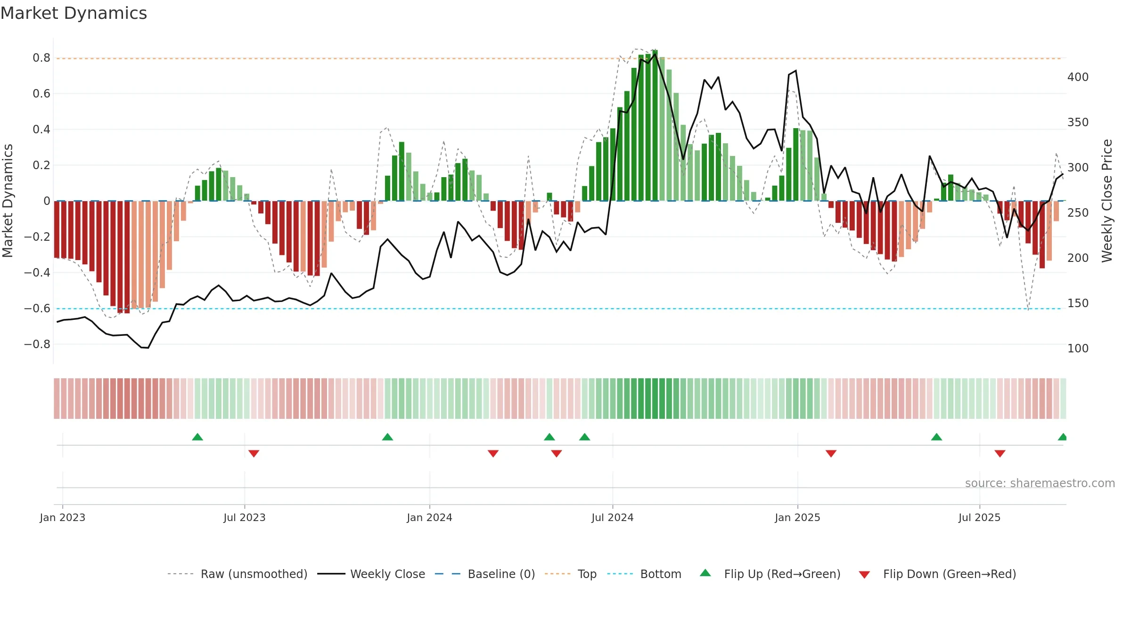The image size is (1131, 636).
Task: Click the Jul 2023 axis label
Action: click(x=245, y=517)
